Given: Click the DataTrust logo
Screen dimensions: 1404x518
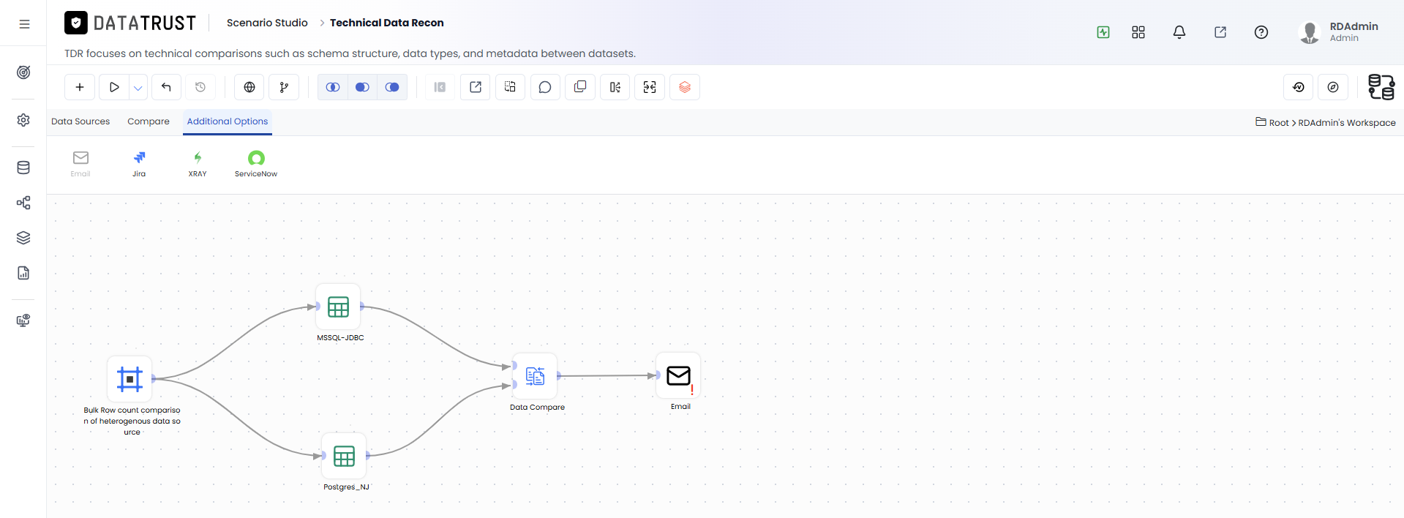Looking at the screenshot, I should point(130,23).
